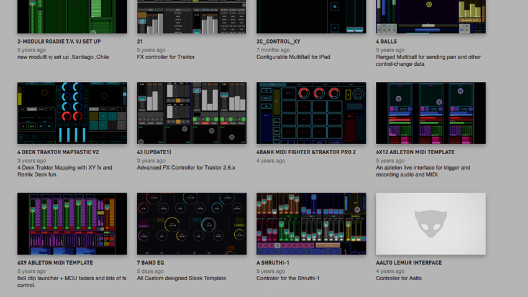The height and width of the screenshot is (297, 528).
Task: Open the 21 FX controller thumbnail
Action: 191,17
